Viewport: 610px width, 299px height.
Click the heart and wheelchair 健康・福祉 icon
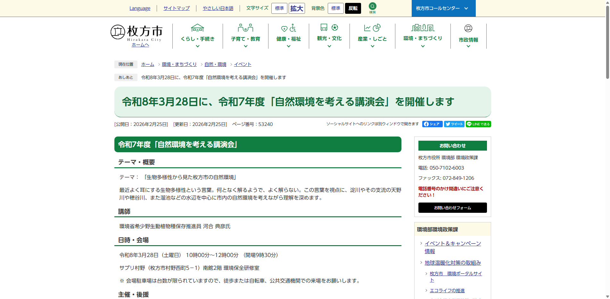[x=288, y=28]
